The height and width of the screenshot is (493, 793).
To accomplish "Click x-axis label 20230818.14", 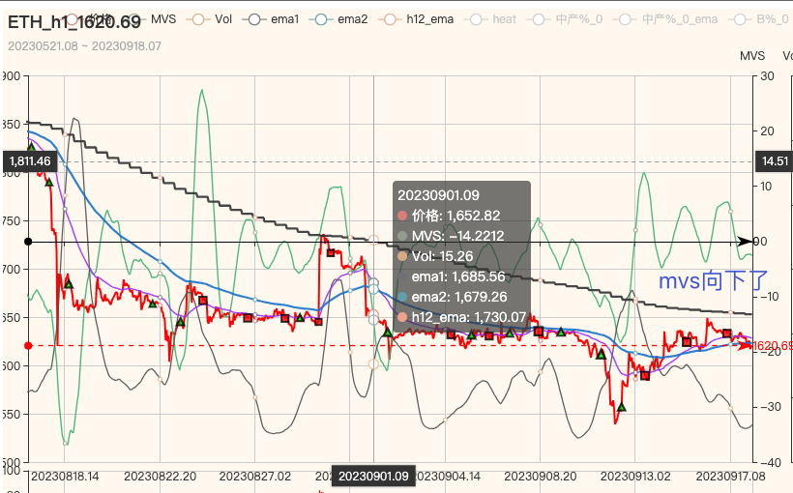I will pyautogui.click(x=65, y=477).
